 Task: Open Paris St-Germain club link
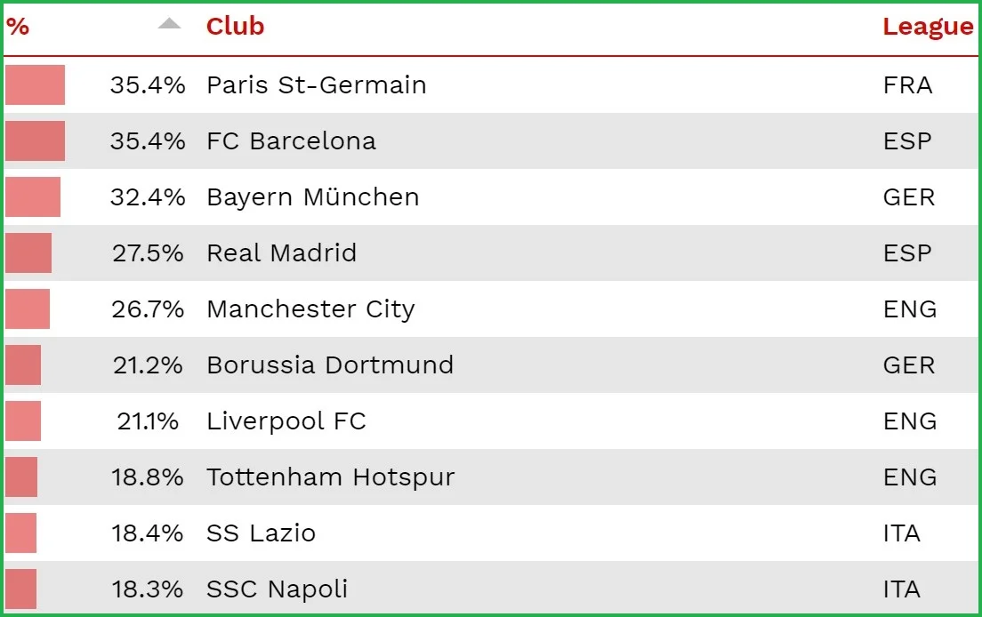[x=316, y=85]
